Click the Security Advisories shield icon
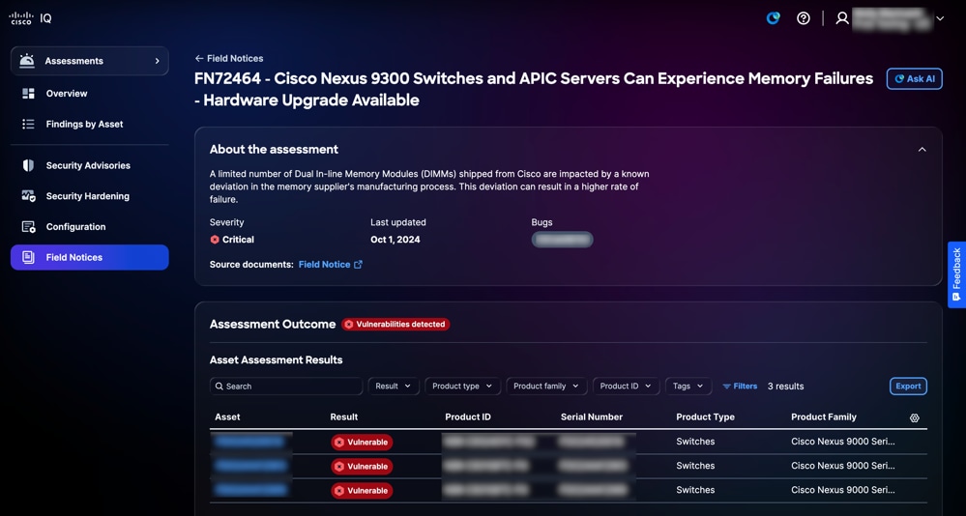Viewport: 966px width, 516px height. coord(28,165)
